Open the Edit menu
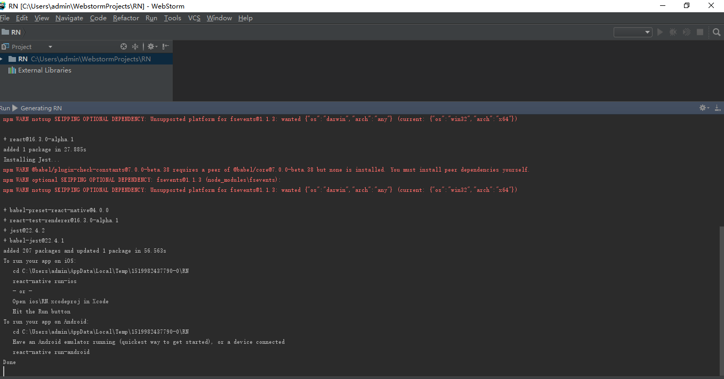The image size is (724, 379). pyautogui.click(x=22, y=18)
